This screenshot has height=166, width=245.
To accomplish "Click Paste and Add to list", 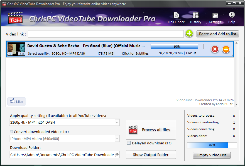I will (217, 34).
